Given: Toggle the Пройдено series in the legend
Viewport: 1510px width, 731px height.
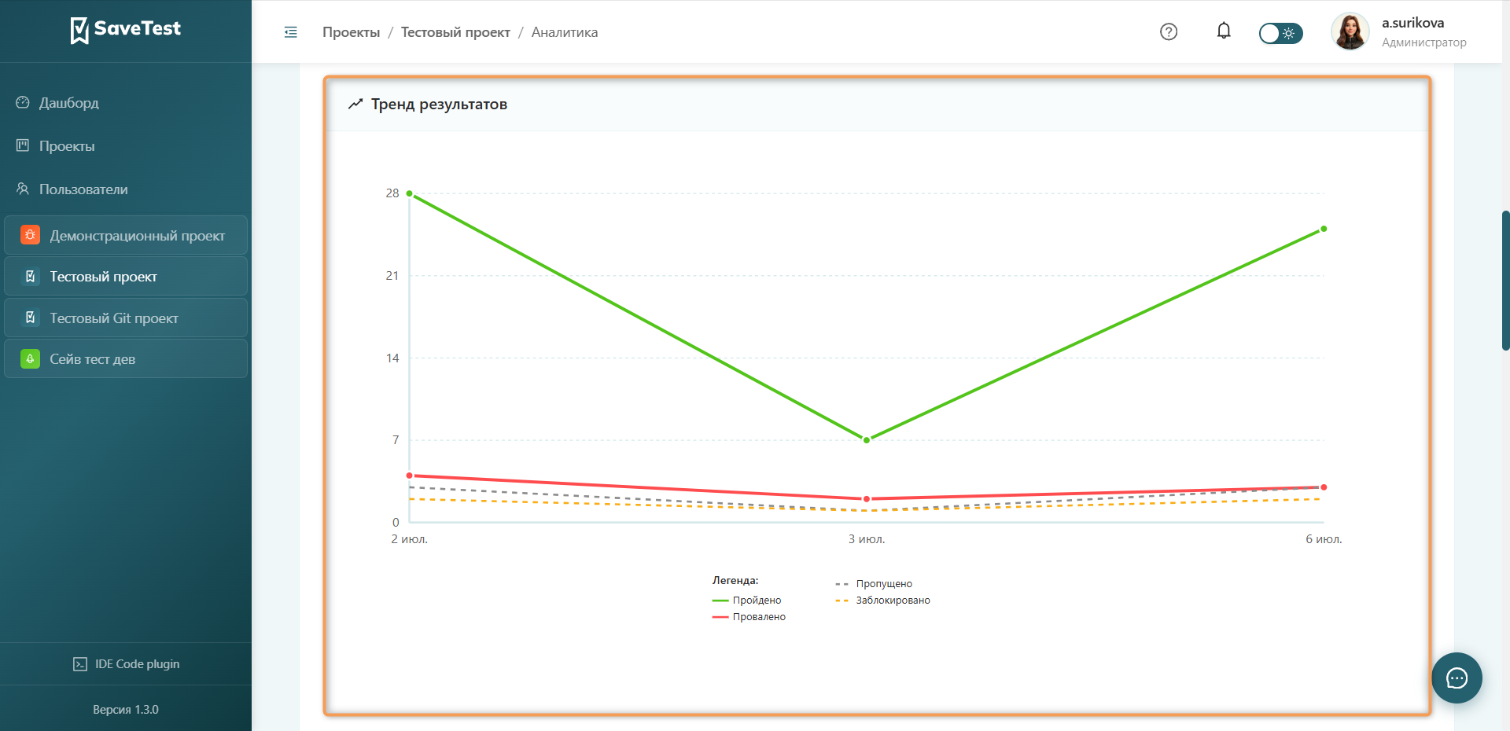Looking at the screenshot, I should (747, 600).
